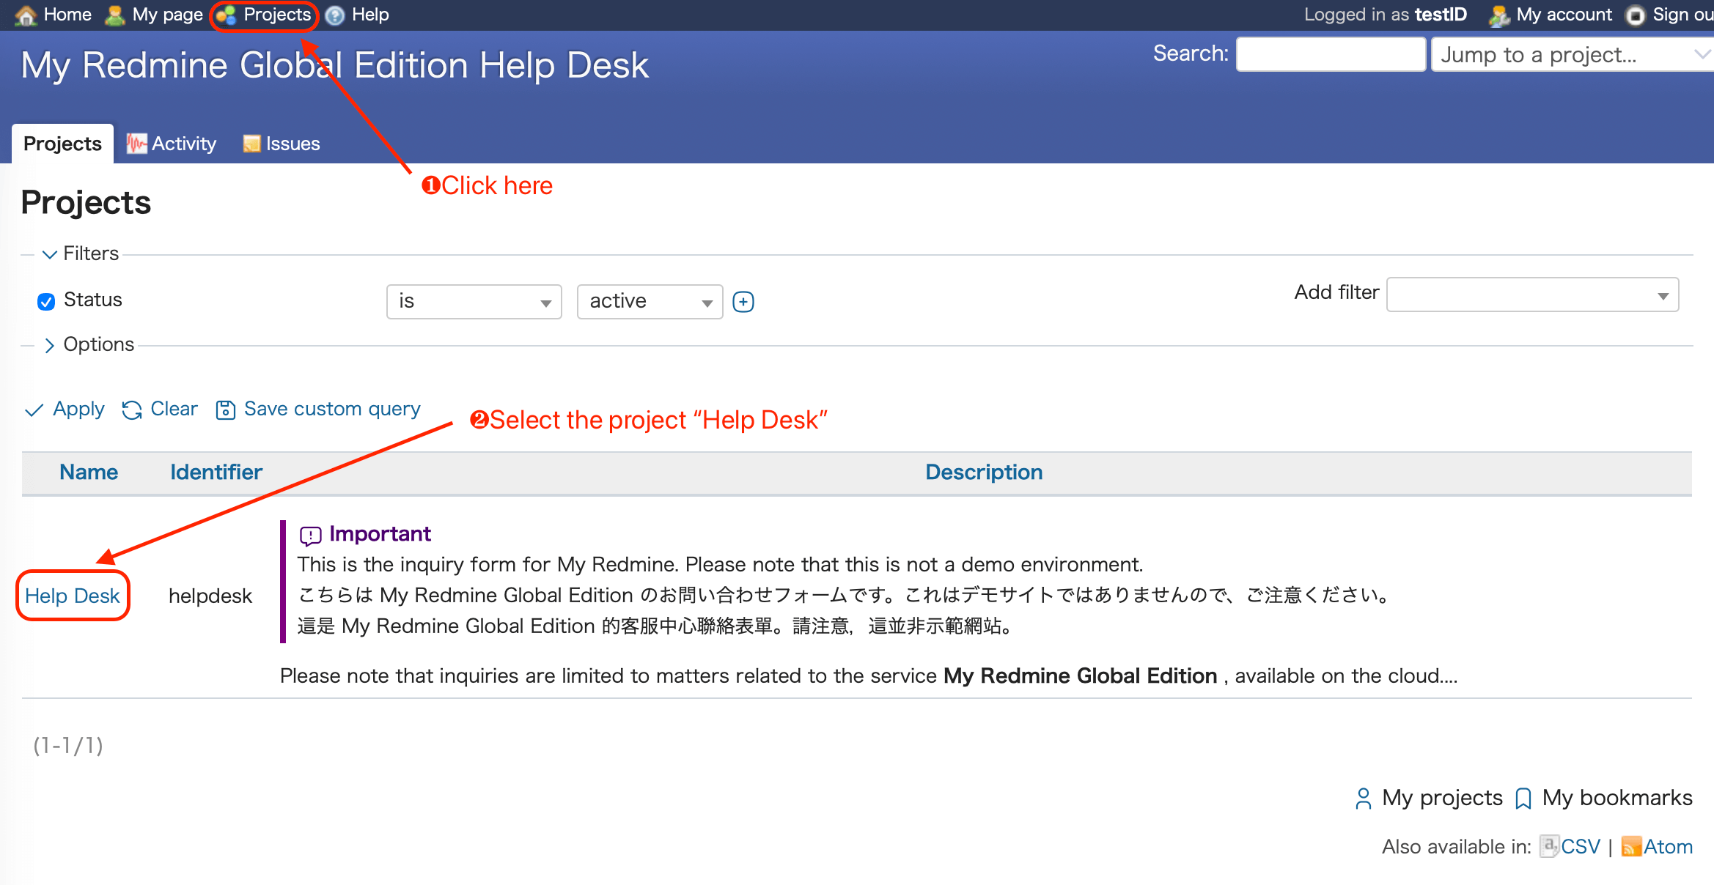Click the Help question mark icon
This screenshot has height=885, width=1714.
point(335,15)
